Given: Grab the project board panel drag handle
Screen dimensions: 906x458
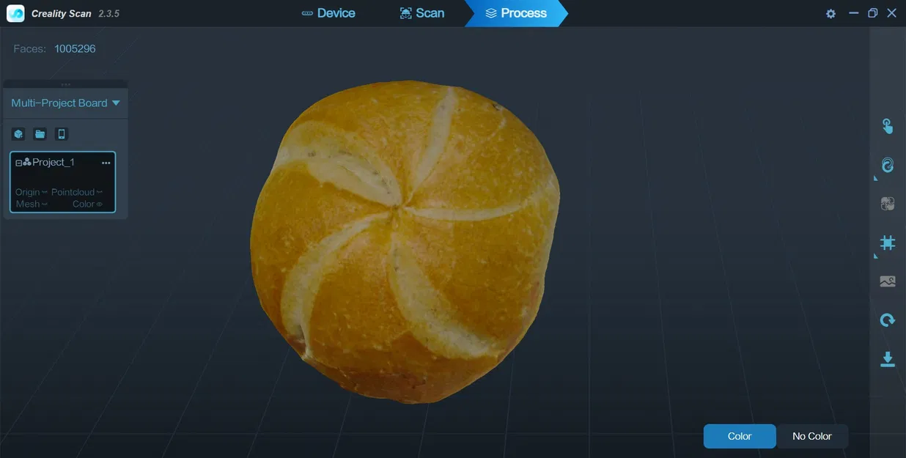Looking at the screenshot, I should coord(65,84).
